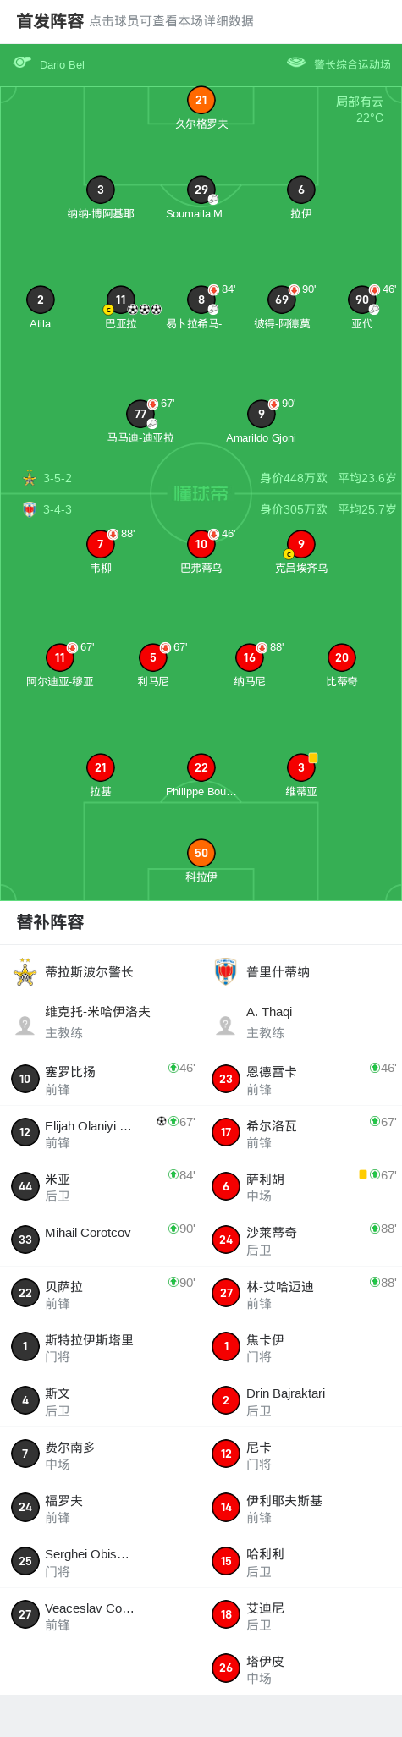Click the 3-5-2 formation label
Viewport: 402px width, 1737px height.
(x=58, y=478)
